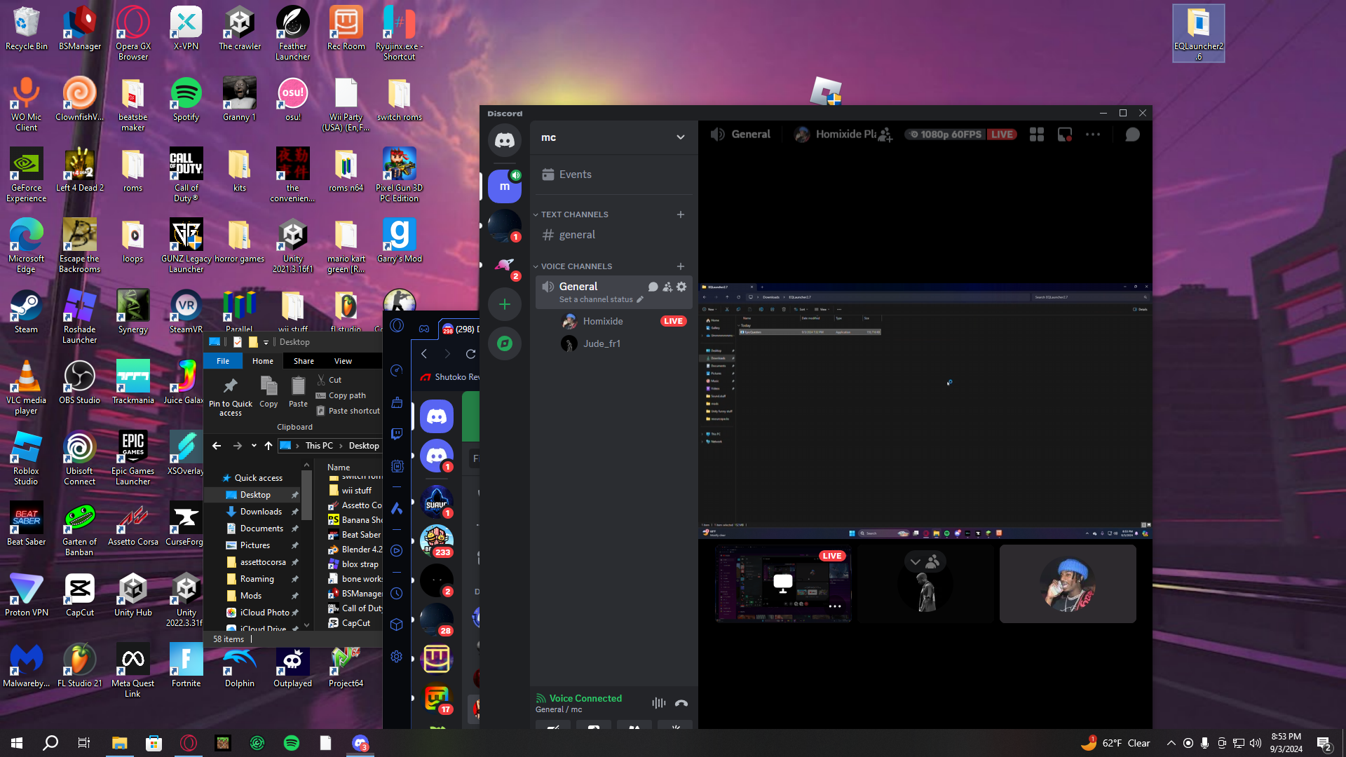The width and height of the screenshot is (1346, 757).
Task: Select Downloads in Quick access tree
Action: pos(261,512)
